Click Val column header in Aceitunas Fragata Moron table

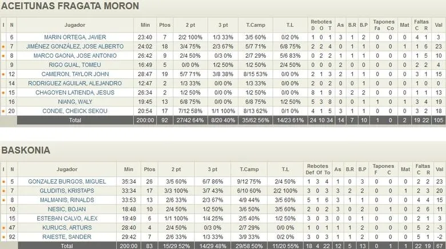coord(439,25)
